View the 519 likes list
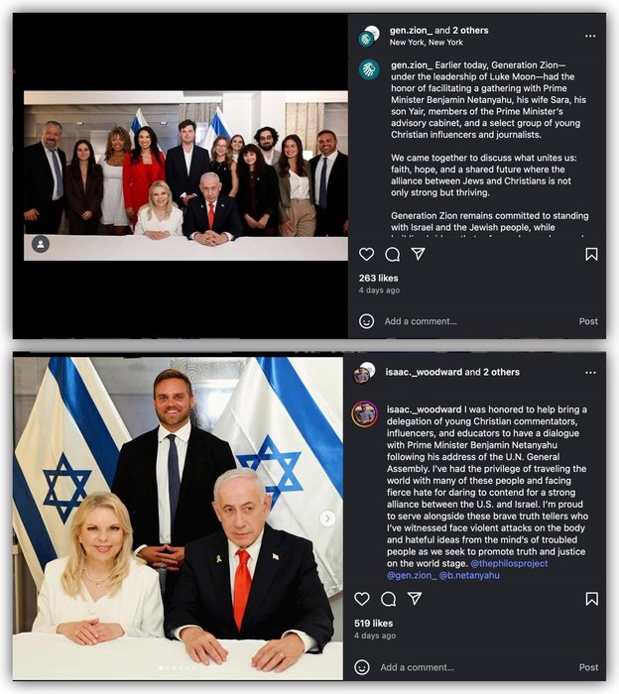The image size is (619, 694). pos(373,624)
